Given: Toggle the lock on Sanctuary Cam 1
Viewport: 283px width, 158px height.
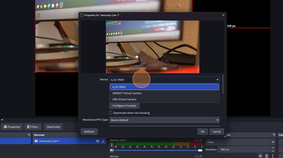Looking at the screenshot, I should click(103, 141).
